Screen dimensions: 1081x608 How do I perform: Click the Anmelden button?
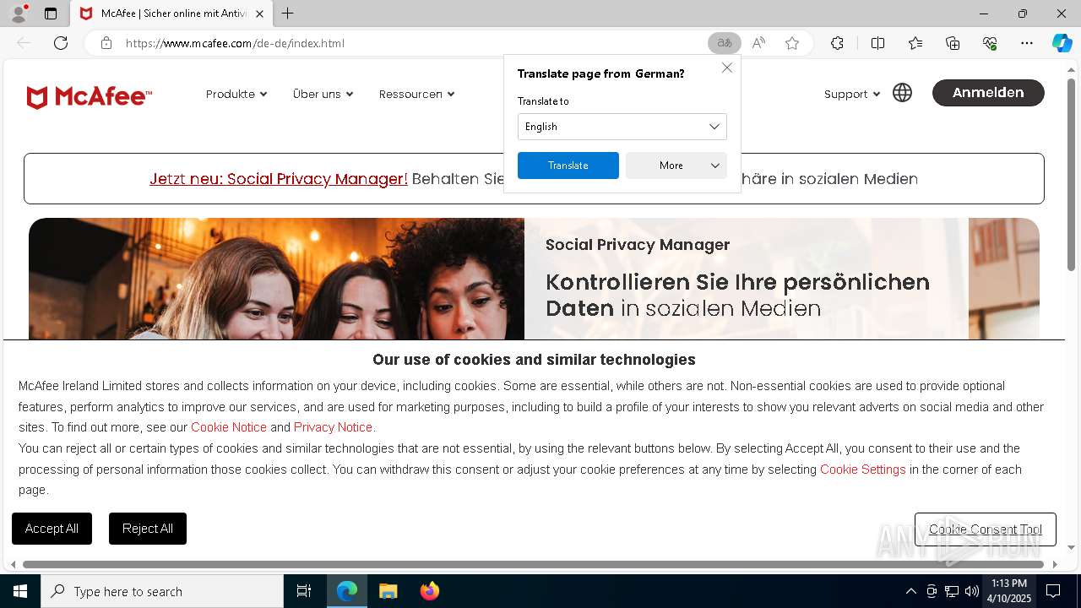pos(988,93)
